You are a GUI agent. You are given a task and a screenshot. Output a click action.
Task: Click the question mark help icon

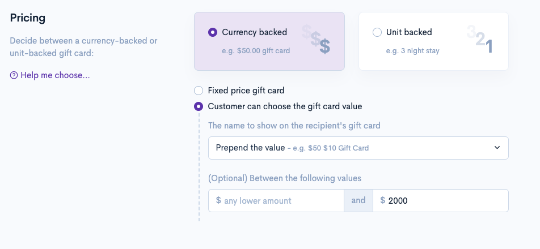coord(14,75)
